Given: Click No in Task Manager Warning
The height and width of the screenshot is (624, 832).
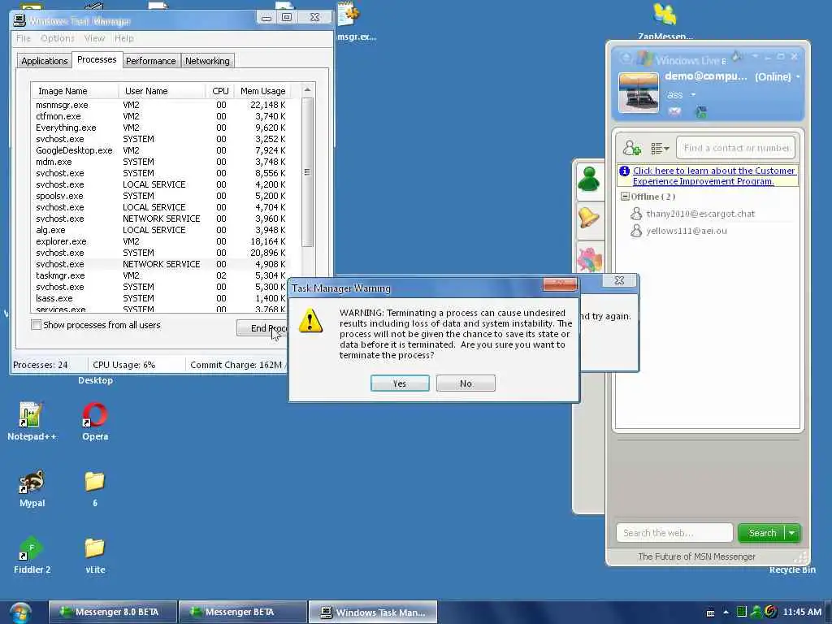Looking at the screenshot, I should coord(466,383).
